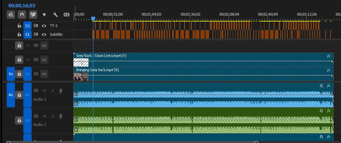Select Bringing Sexy back.mp4 video clip
Screen dimensions: 341x143
click(203, 74)
